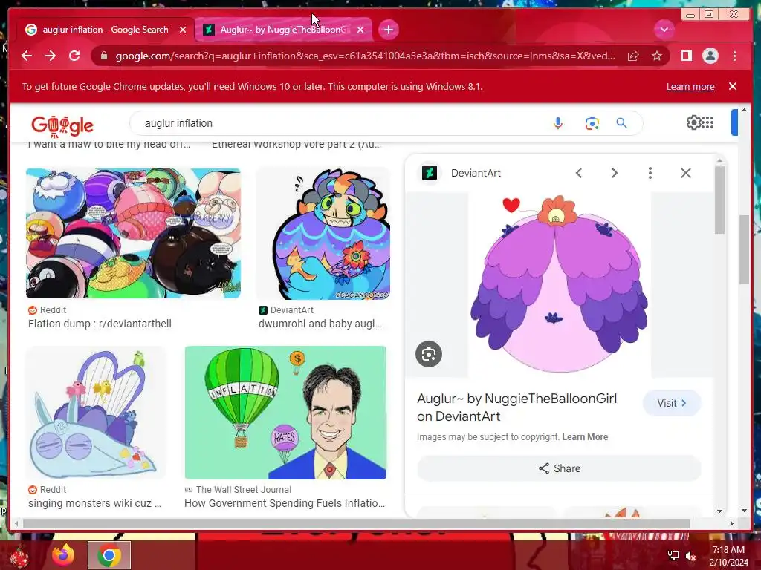Open the Learn more link in update banner

tap(690, 87)
